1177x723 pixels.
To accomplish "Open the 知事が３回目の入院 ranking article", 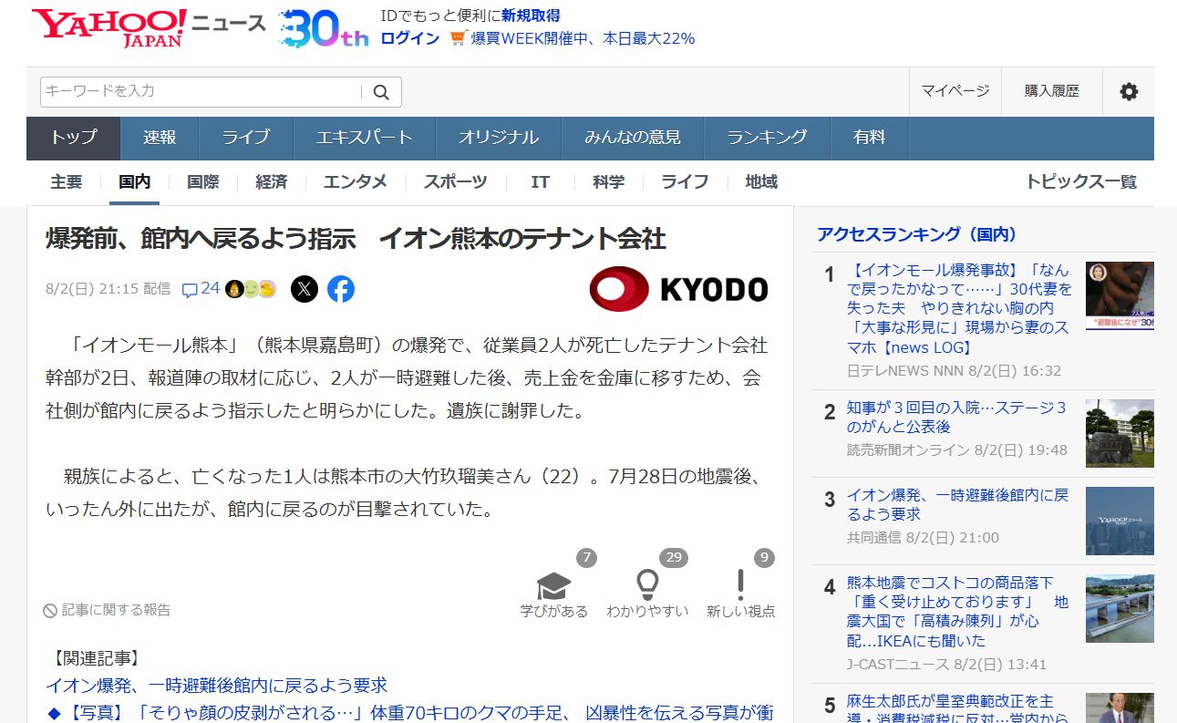I will (x=956, y=417).
